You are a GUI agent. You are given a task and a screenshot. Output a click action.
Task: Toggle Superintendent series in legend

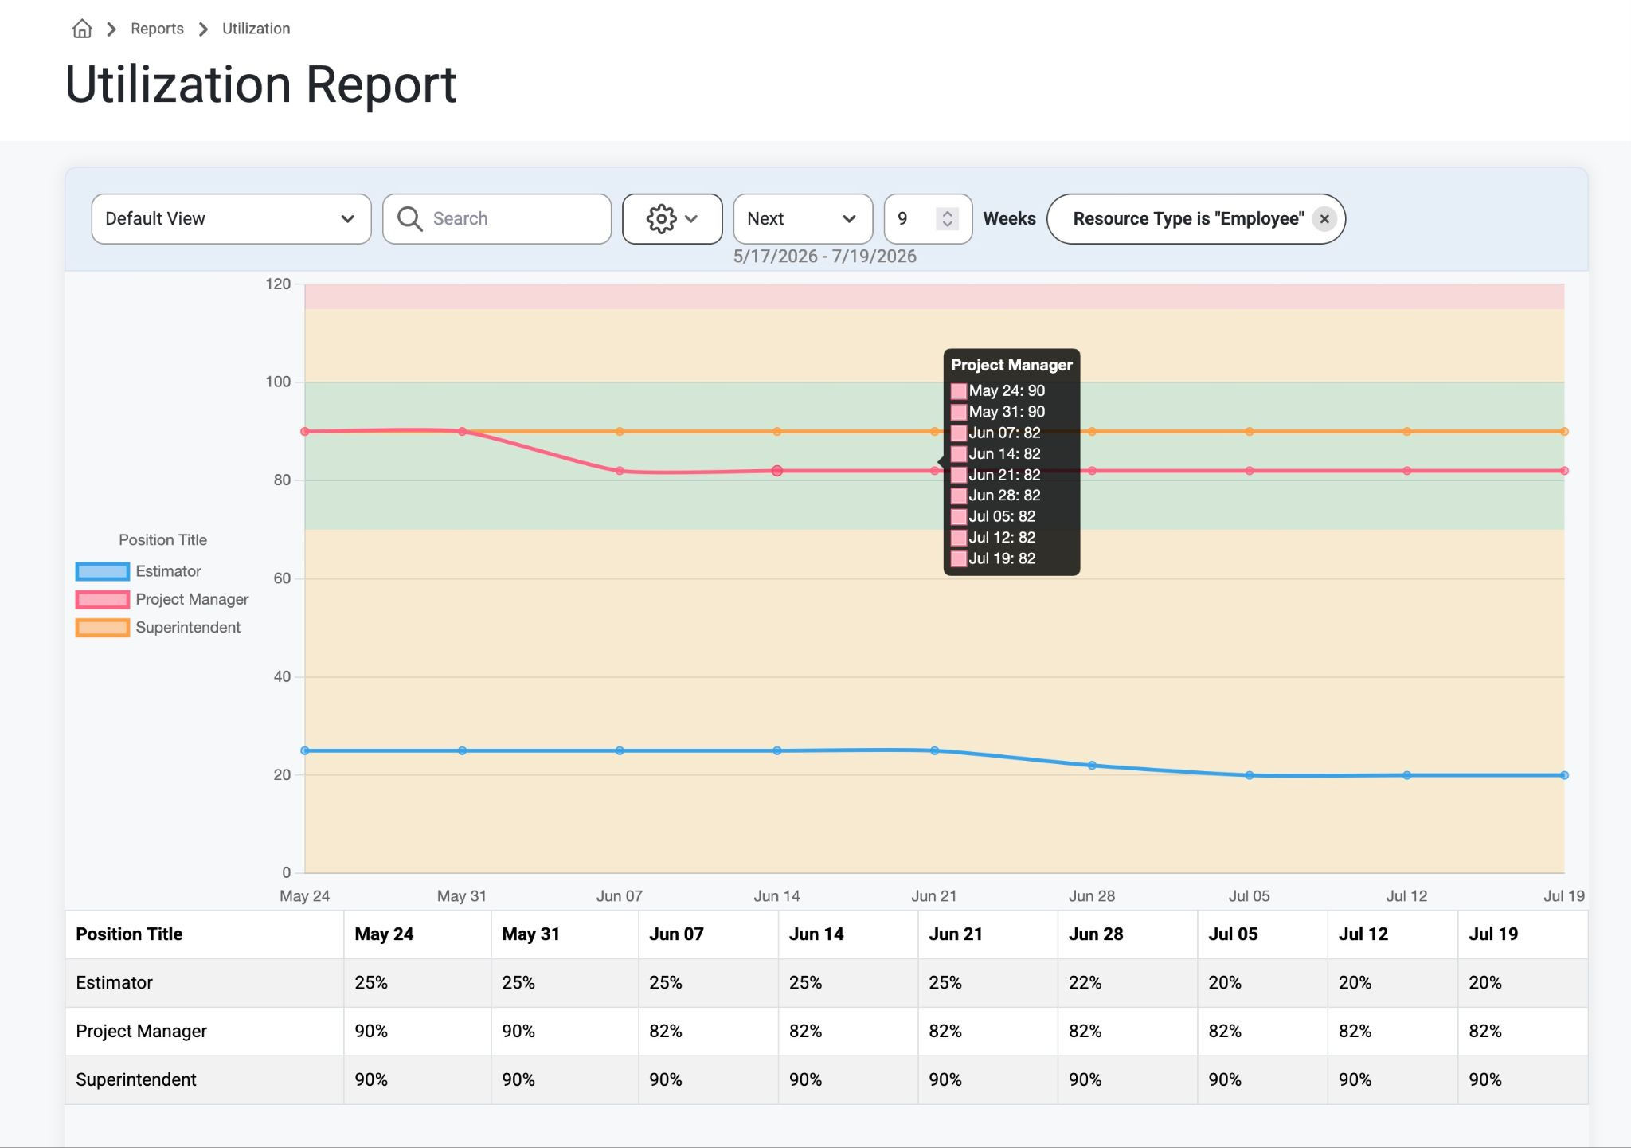coord(158,627)
